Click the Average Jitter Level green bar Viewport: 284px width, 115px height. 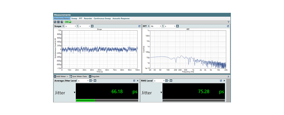[85, 100]
